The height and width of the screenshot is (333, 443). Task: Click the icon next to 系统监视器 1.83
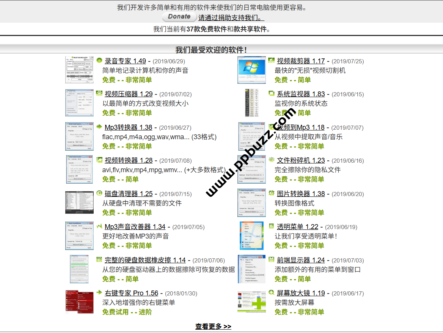coord(271,94)
